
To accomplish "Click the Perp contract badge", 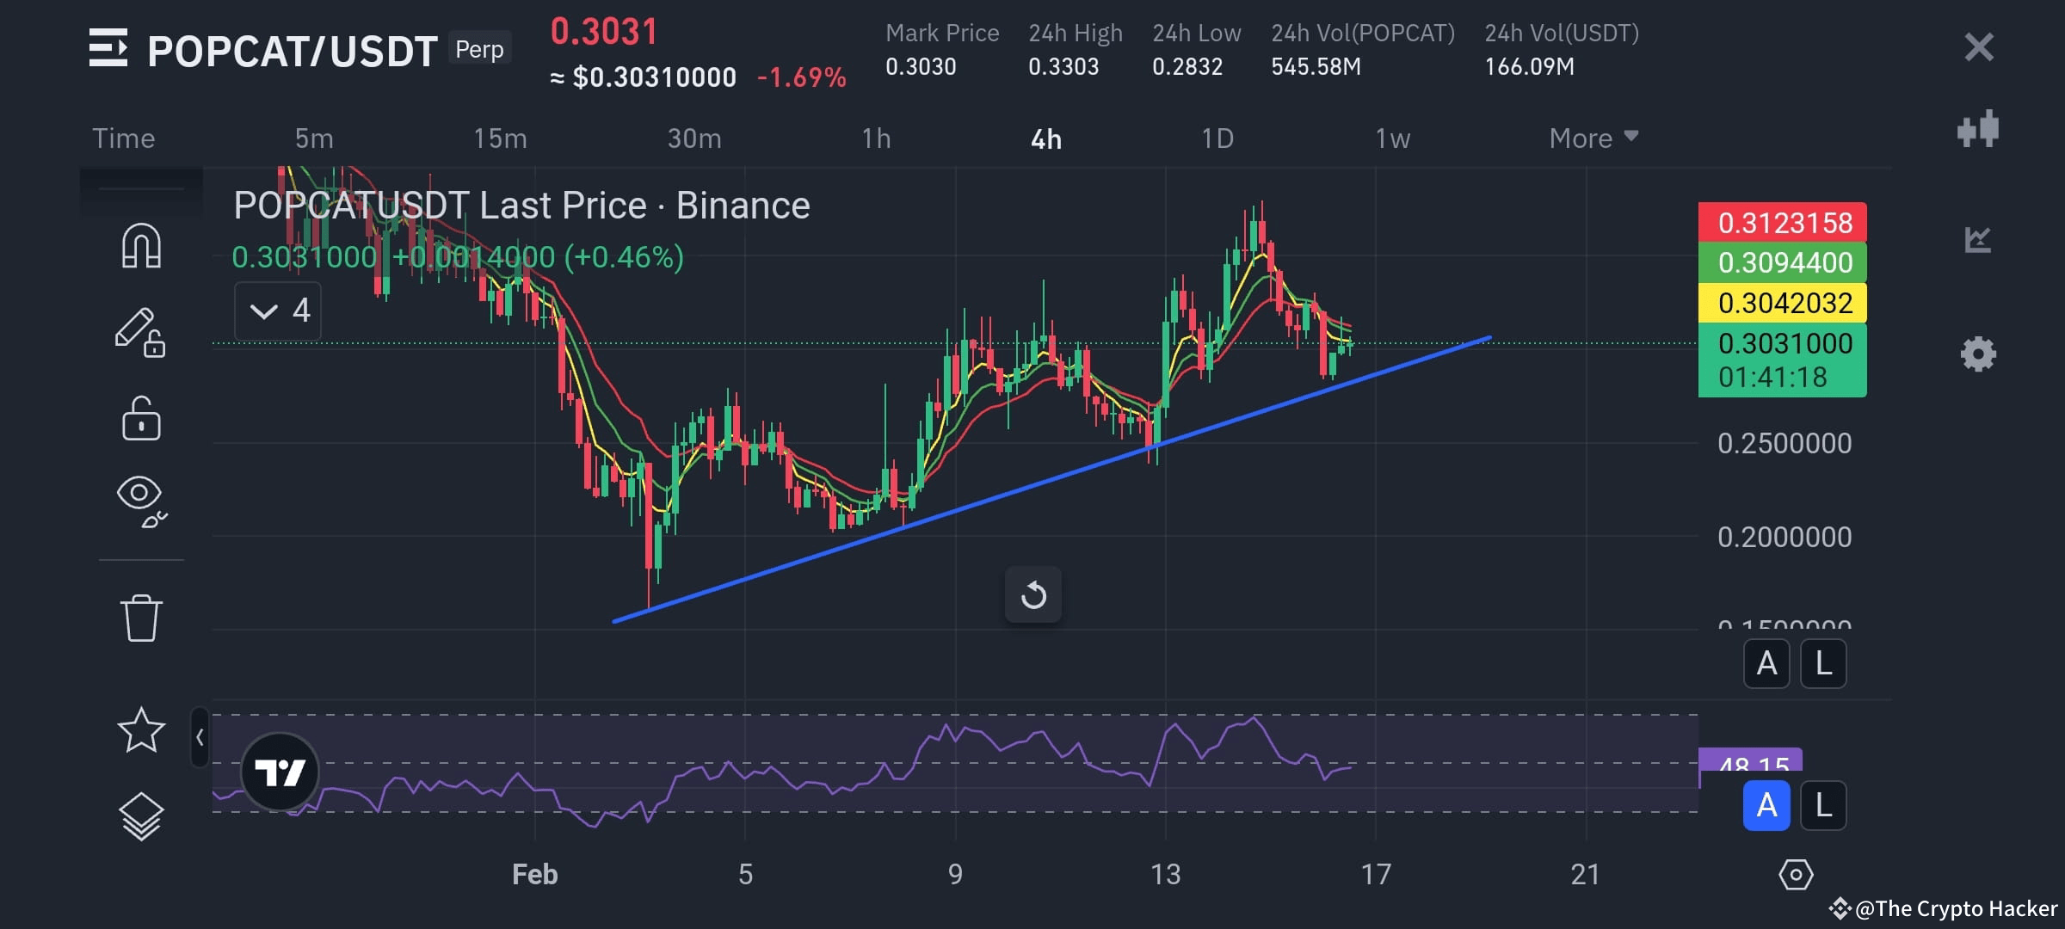I will coord(479,49).
